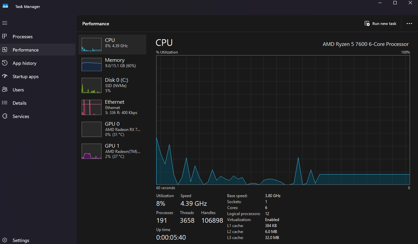Click the 4.39 GHz speed value
This screenshot has height=244, width=418.
tap(194, 203)
